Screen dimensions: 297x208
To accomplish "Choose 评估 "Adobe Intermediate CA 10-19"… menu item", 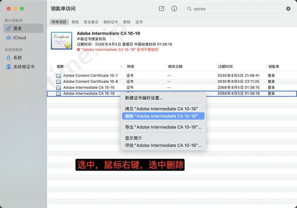I will [x=163, y=145].
